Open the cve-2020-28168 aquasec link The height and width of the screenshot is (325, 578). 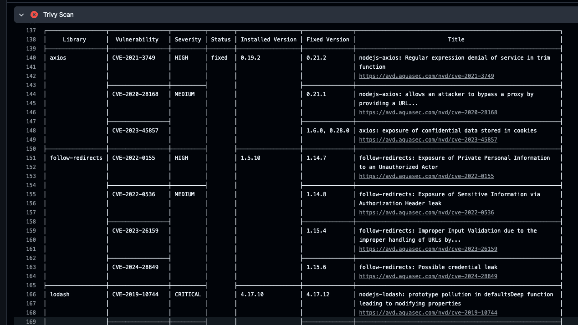[428, 112]
